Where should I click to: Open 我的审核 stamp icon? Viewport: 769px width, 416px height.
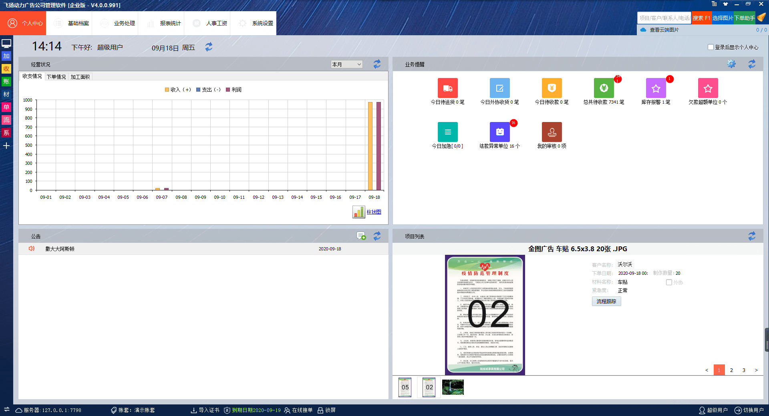552,132
